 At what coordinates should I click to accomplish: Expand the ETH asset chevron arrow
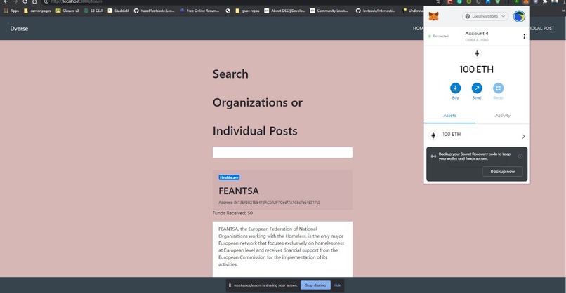pyautogui.click(x=523, y=136)
